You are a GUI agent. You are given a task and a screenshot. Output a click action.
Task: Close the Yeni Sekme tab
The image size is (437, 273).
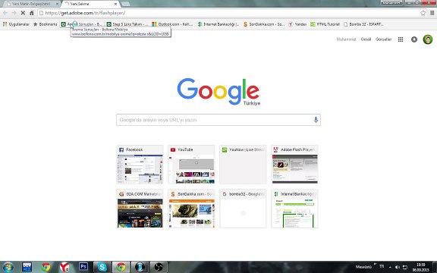tap(115, 4)
